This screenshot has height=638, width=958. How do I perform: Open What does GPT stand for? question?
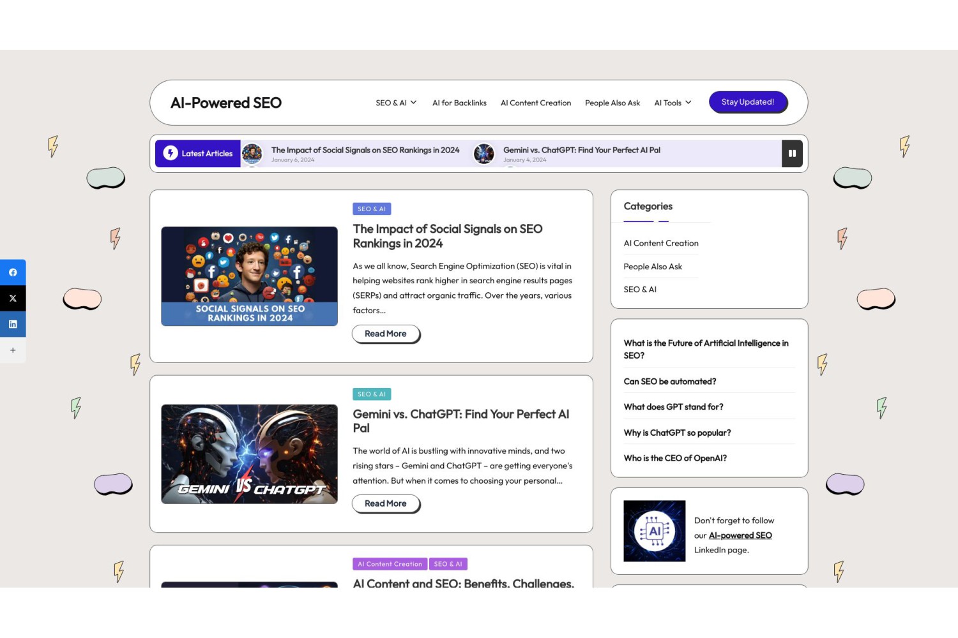pos(674,407)
